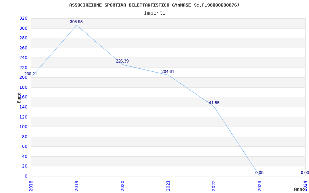Click the Euro y-axis title
This screenshot has height=193, width=309.
click(19, 98)
